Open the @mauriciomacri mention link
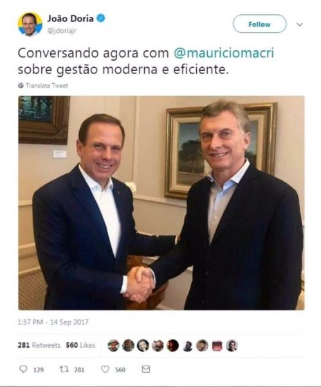Screen dimensions: 321x387 tap(224, 53)
